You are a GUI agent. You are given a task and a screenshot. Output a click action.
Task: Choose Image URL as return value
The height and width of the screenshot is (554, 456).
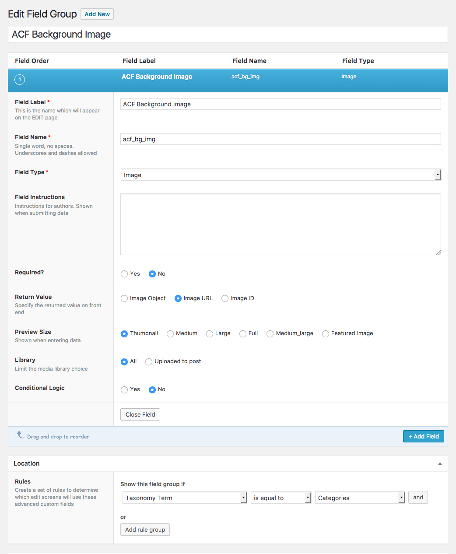coord(178,298)
